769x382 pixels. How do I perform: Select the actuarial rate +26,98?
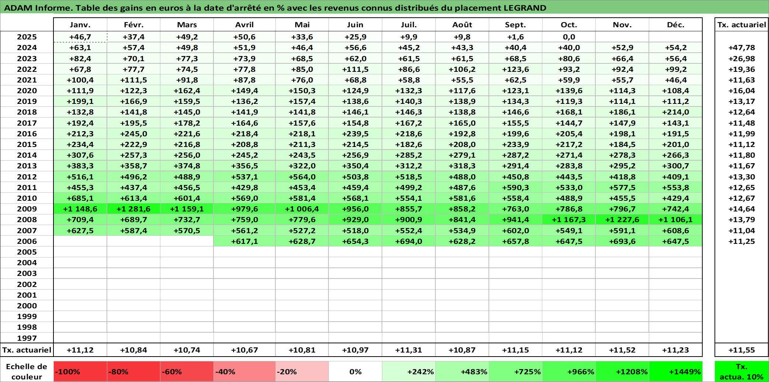tap(742, 59)
